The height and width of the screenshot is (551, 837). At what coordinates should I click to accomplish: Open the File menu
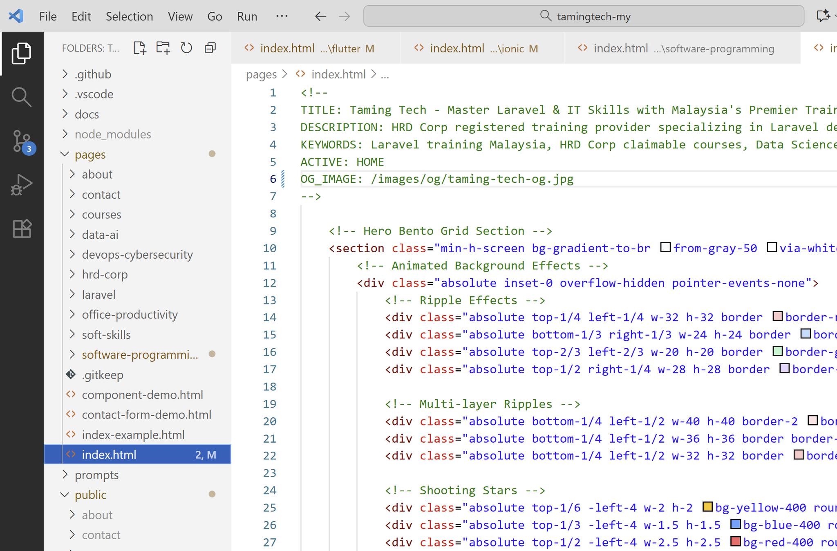coord(48,16)
